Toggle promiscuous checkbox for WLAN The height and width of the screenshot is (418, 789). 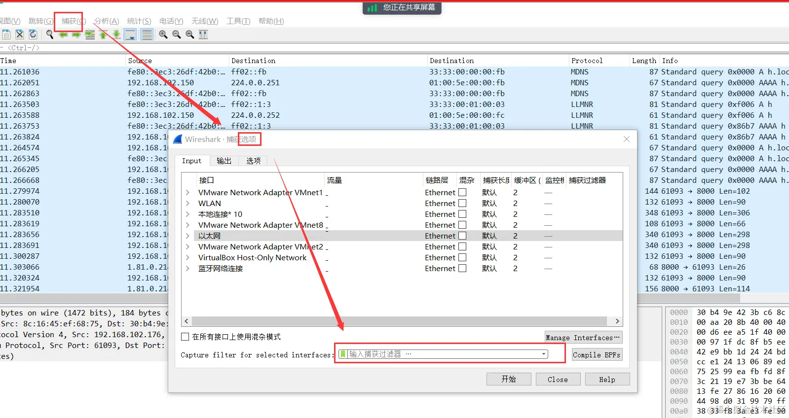tap(462, 203)
